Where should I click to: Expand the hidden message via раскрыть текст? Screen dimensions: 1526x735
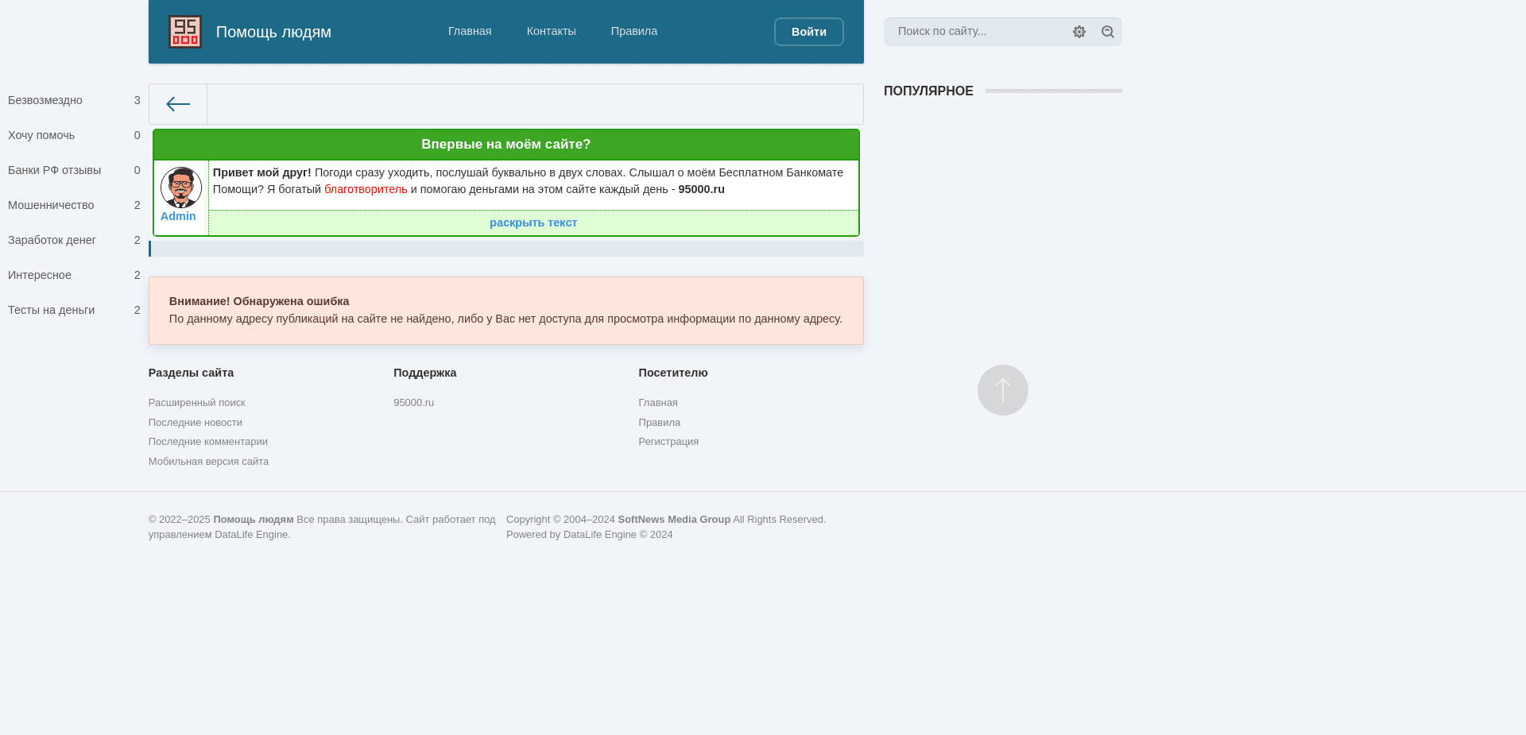533,222
